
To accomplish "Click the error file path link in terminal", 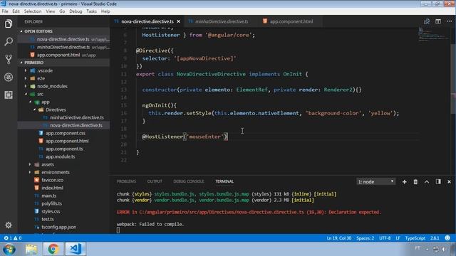I will click(222, 212).
